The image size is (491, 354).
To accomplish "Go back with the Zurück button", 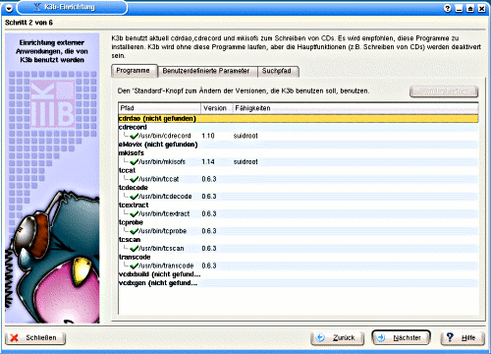I will 337,338.
